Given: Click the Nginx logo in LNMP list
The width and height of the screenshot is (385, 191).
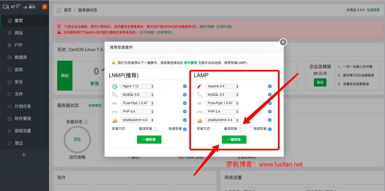Looking at the screenshot, I should pos(115,87).
